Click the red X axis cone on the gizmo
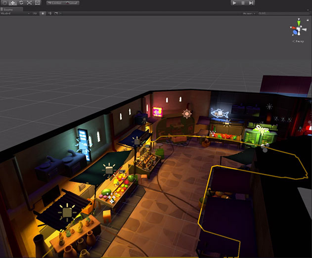 pyautogui.click(x=293, y=28)
